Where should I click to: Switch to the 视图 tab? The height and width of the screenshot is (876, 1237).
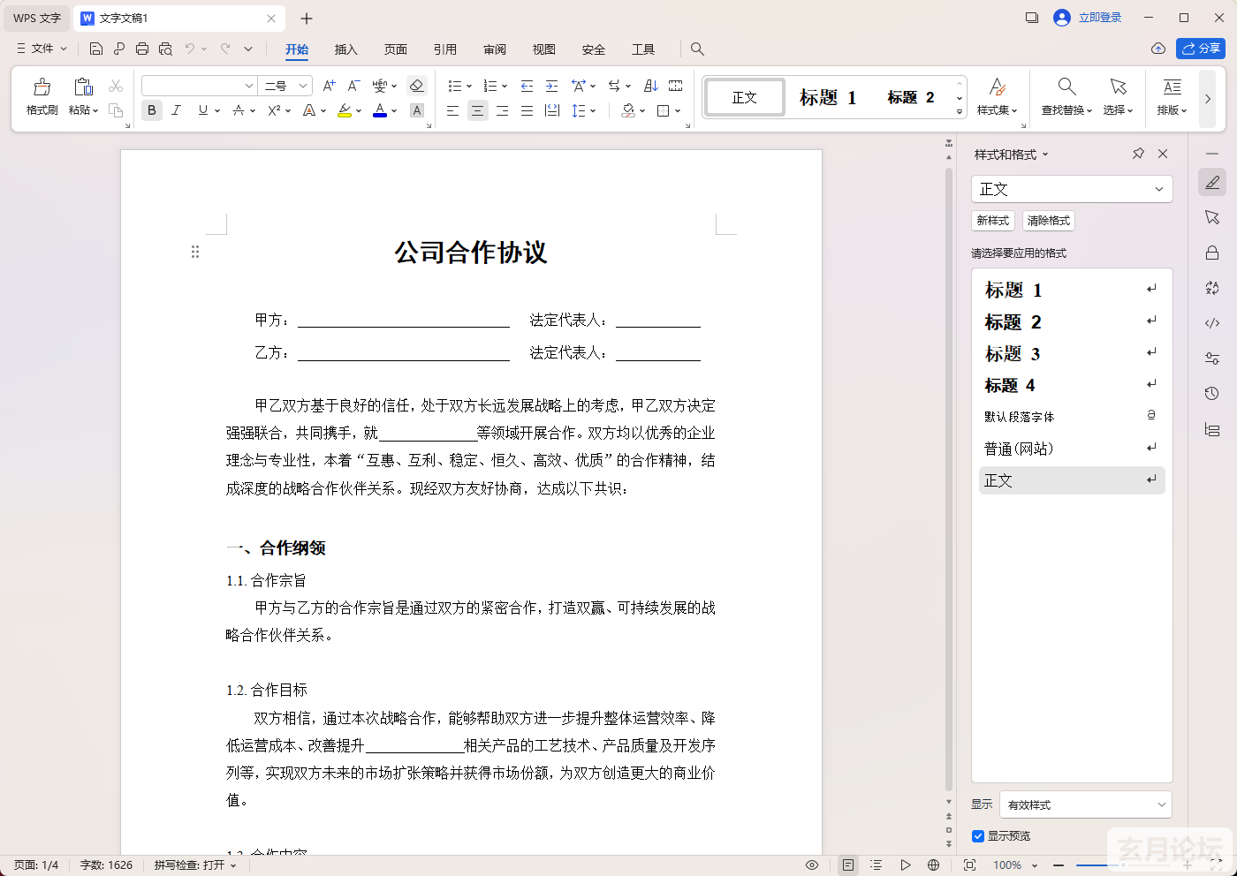click(x=544, y=49)
